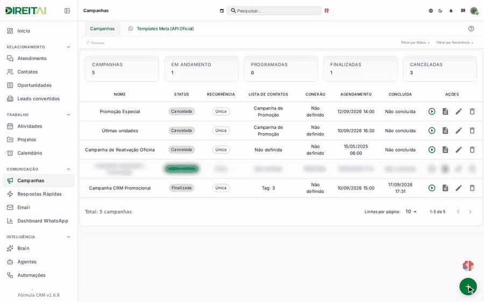484x302 pixels.
Task: Open Brain in the sidebar
Action: click(39, 248)
